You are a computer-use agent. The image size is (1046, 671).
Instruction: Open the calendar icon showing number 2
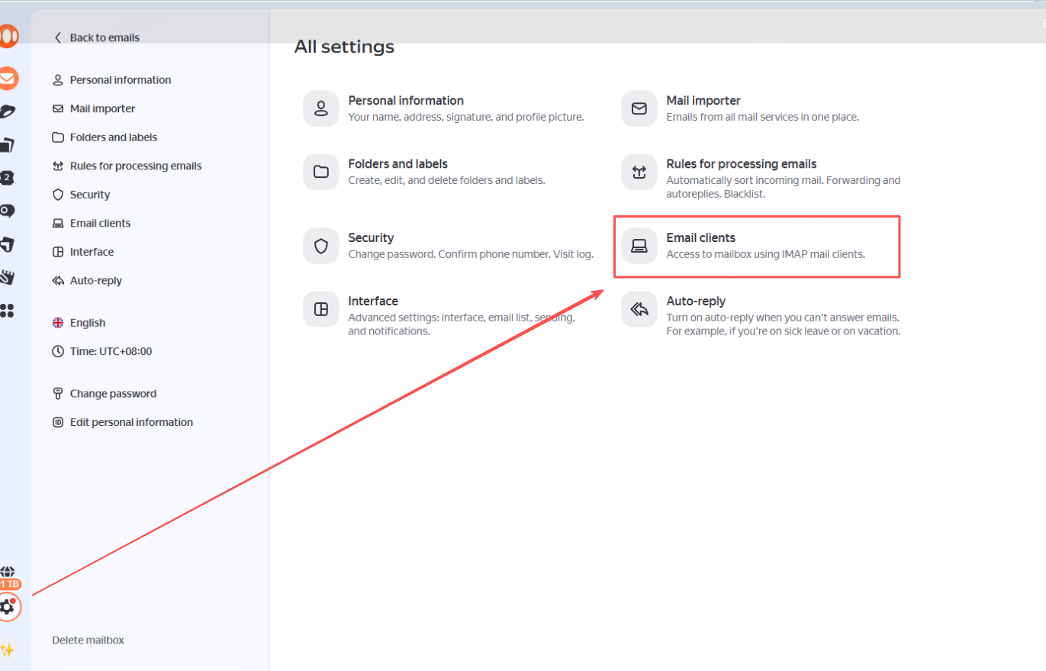point(7,178)
